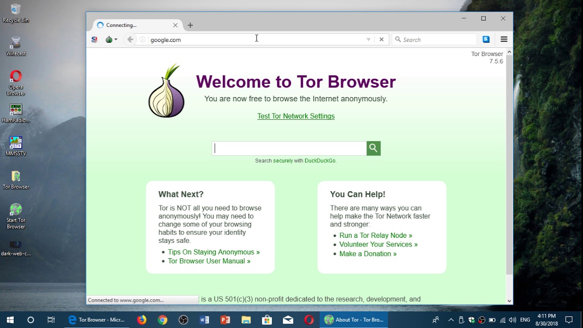Click the vertical scrollbar thumb

tap(509, 164)
